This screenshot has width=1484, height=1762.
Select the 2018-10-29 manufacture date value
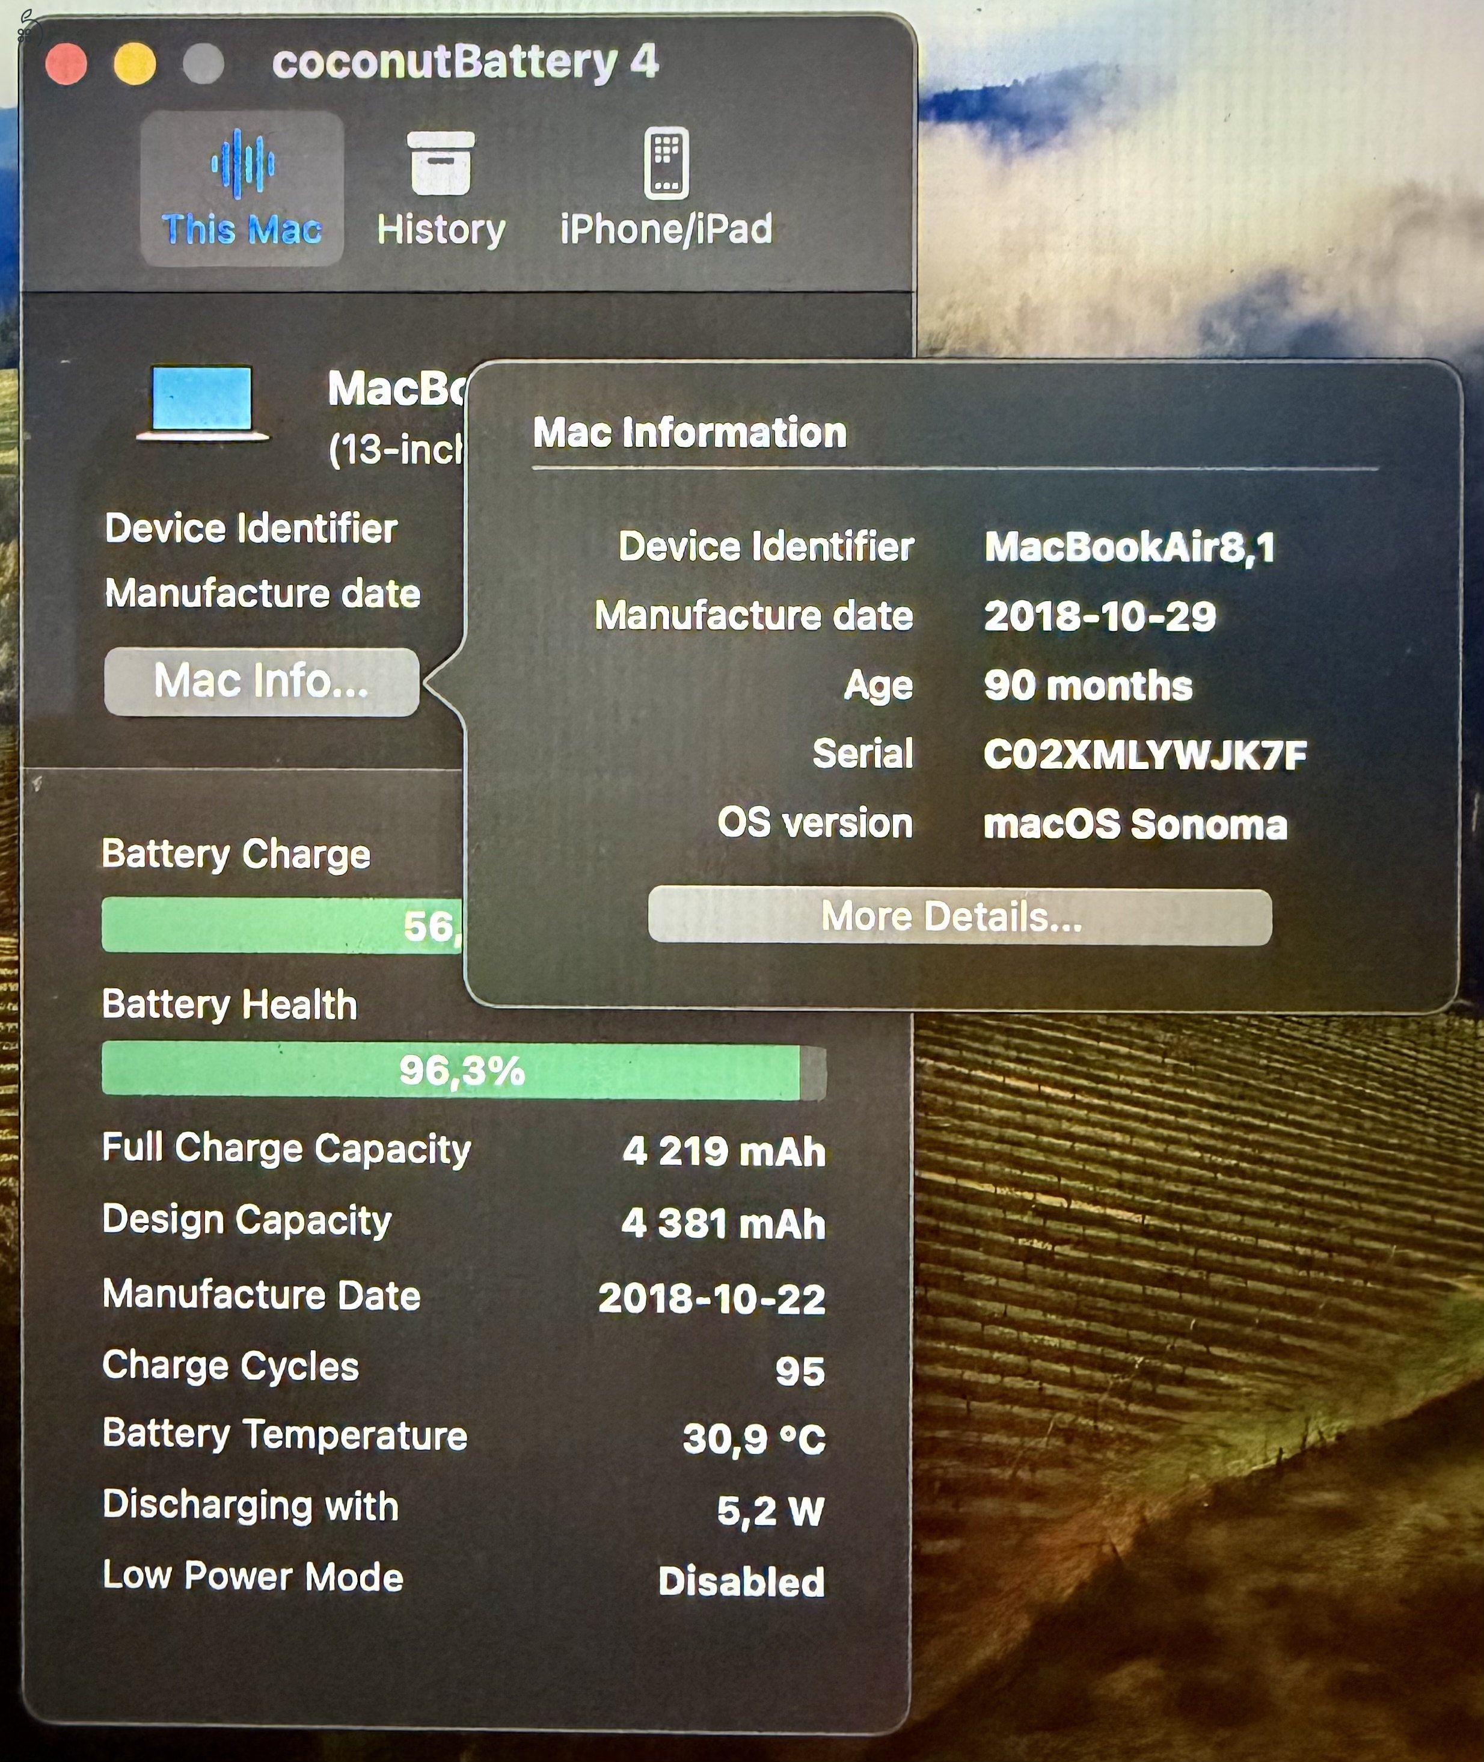(1100, 616)
